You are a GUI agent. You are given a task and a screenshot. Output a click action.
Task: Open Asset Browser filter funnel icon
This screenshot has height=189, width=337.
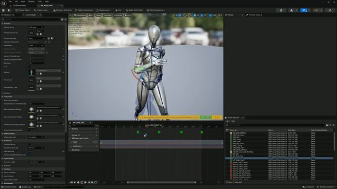[x=330, y=125]
